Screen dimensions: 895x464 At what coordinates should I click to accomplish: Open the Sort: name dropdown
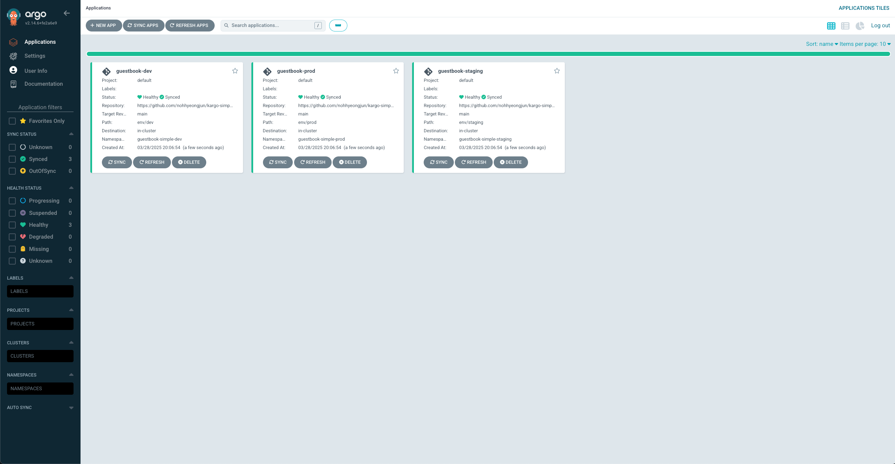pos(821,44)
